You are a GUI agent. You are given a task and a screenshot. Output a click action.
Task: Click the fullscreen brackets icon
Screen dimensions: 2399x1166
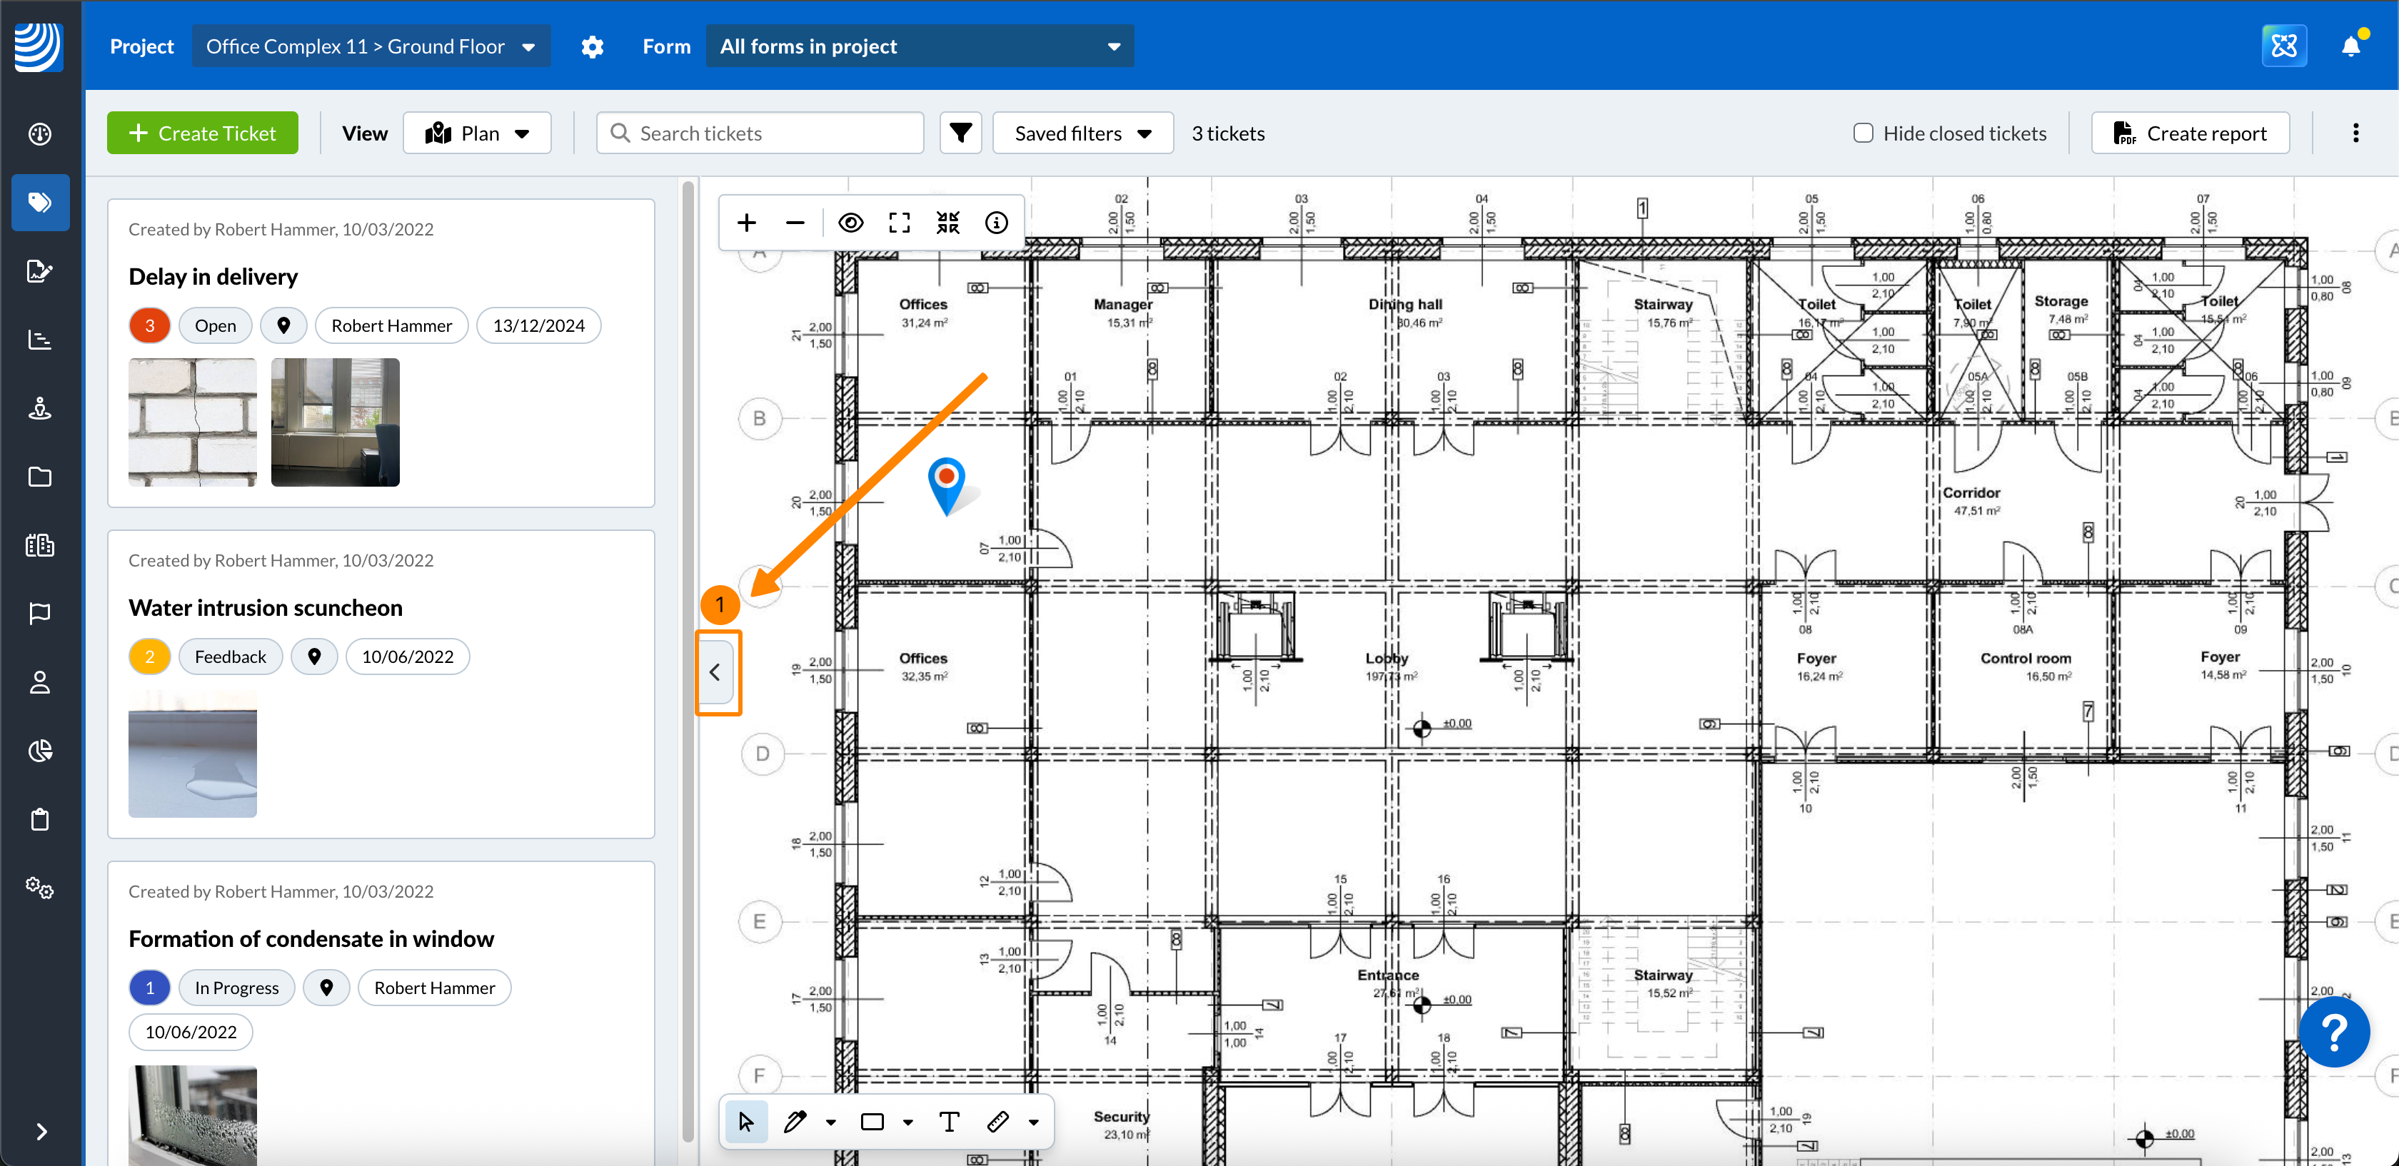click(x=899, y=223)
